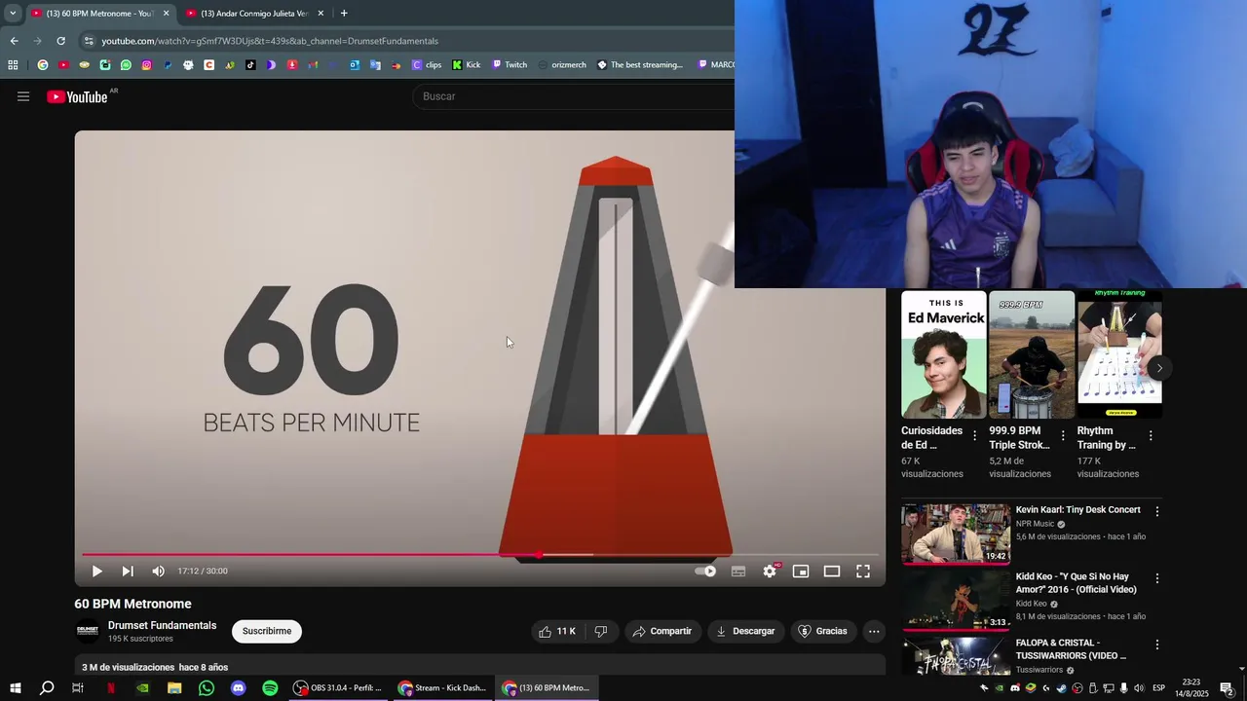Open Steam icon in system tray
Image resolution: width=1247 pixels, height=701 pixels.
[x=1061, y=688]
